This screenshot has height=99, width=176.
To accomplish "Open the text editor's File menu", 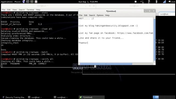I will 81,15.
